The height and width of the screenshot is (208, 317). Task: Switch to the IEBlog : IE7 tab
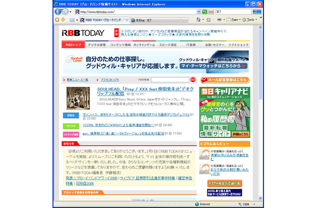click(155, 20)
